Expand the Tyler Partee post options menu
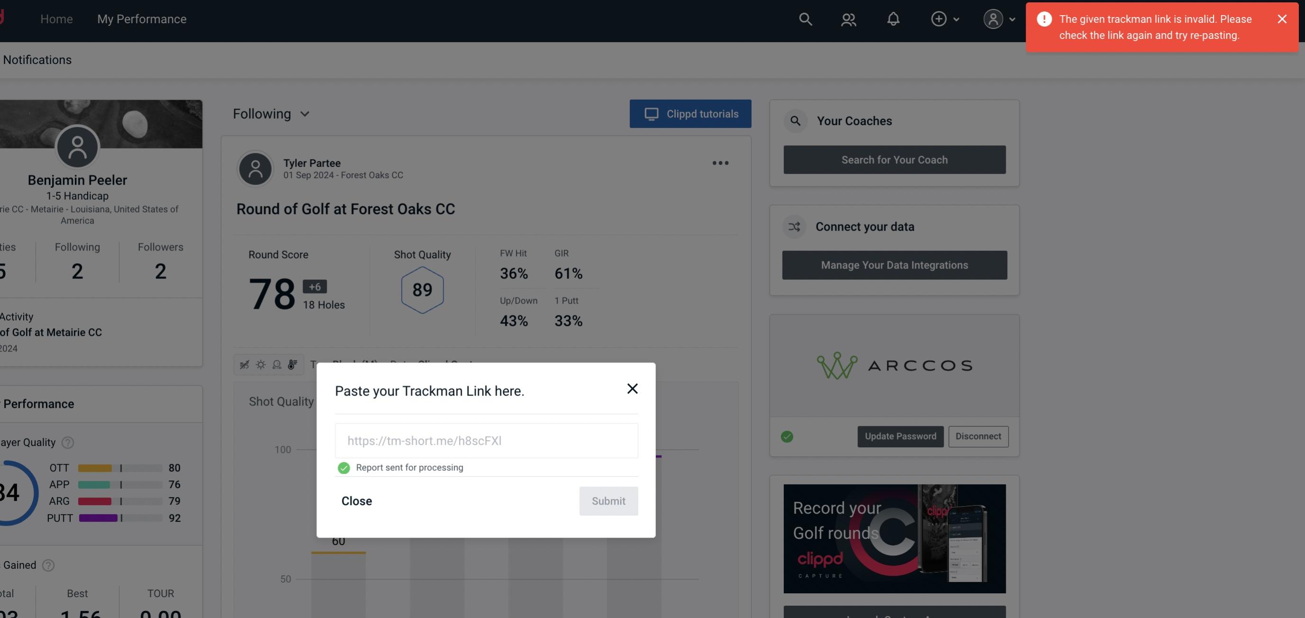Viewport: 1305px width, 618px height. [720, 163]
